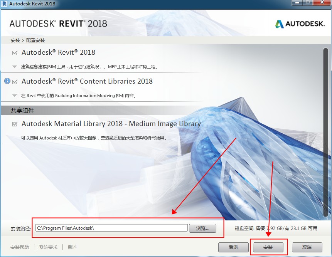Expand the Autodesk Revit 2018 configuration arrow
This screenshot has width=332, height=257.
tap(15, 66)
